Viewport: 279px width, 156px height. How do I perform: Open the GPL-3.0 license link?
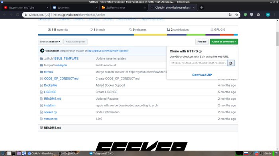tap(218, 30)
